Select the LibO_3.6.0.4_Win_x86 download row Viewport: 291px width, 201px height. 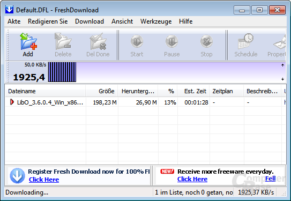tap(146, 102)
